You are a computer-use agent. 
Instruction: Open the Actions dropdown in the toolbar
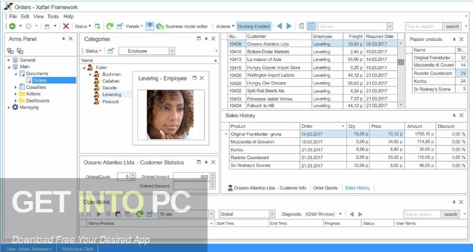point(225,26)
